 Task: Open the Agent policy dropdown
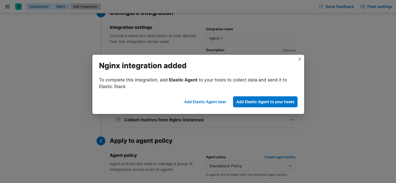click(x=250, y=166)
